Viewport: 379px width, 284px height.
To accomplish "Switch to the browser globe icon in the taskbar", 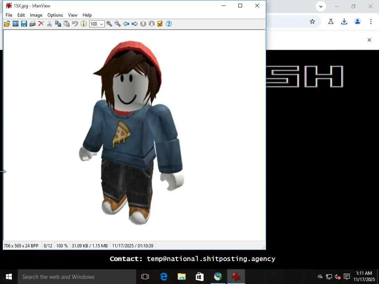I will tap(218, 277).
